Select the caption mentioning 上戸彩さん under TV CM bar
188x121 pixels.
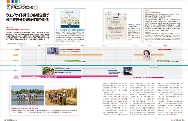click(70, 51)
